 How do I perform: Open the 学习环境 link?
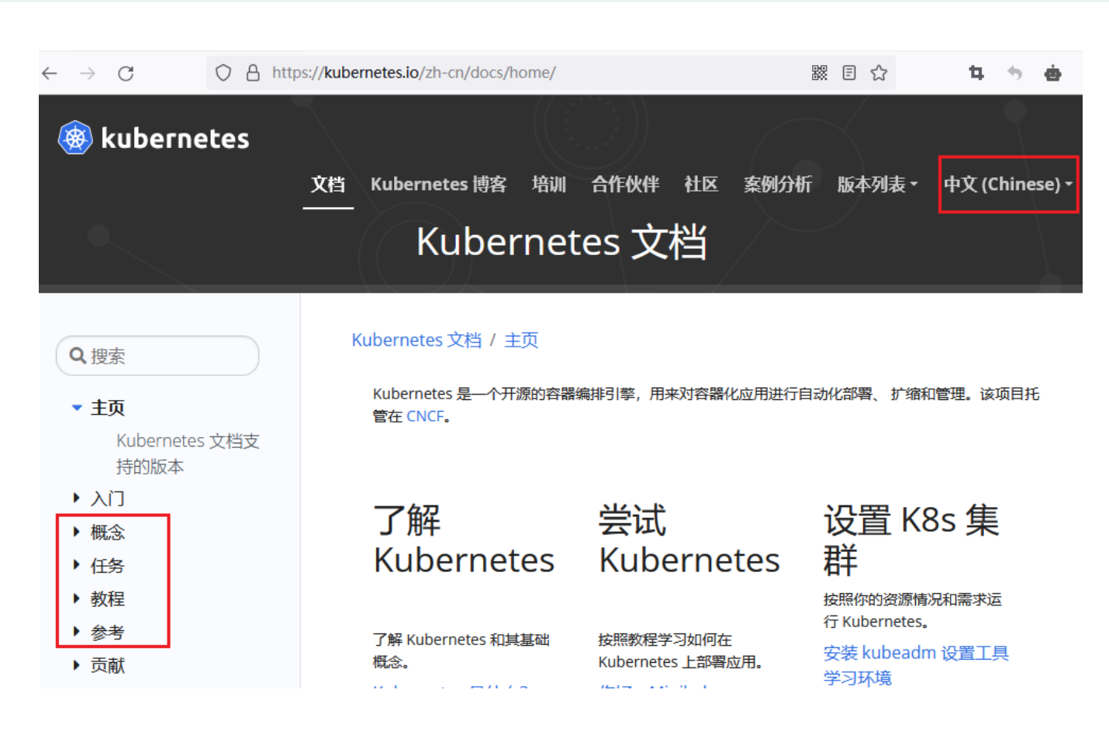tap(858, 678)
